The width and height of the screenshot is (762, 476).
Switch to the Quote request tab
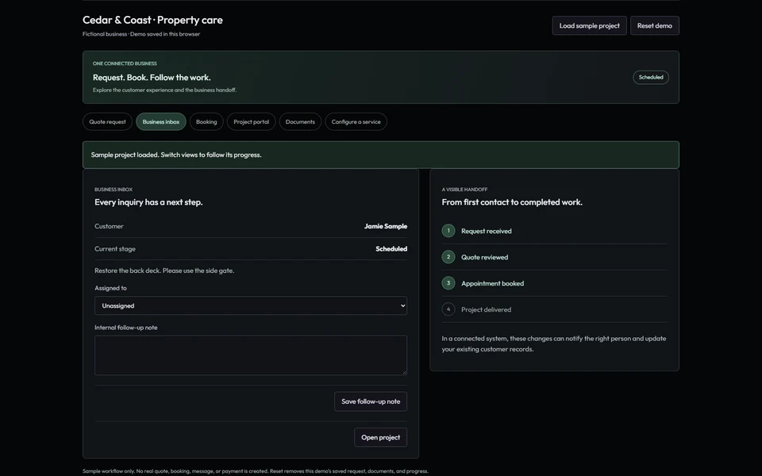(x=107, y=122)
